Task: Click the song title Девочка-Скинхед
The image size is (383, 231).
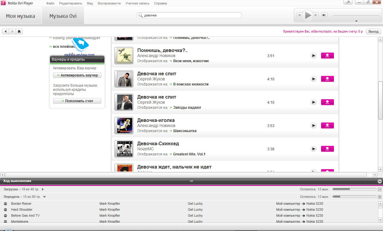Action: coord(158,143)
